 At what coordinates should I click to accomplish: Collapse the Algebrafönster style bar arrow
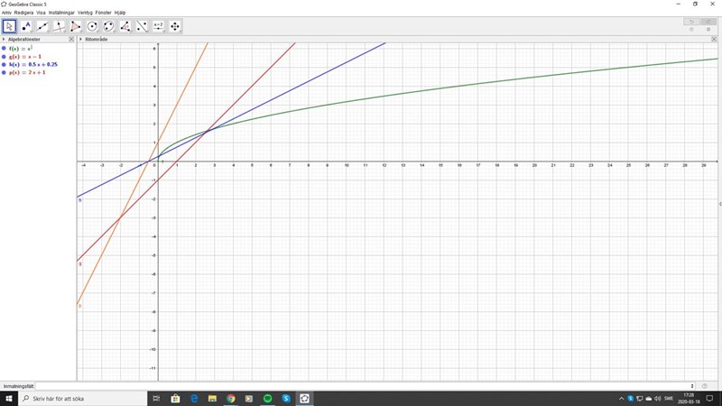pos(4,40)
